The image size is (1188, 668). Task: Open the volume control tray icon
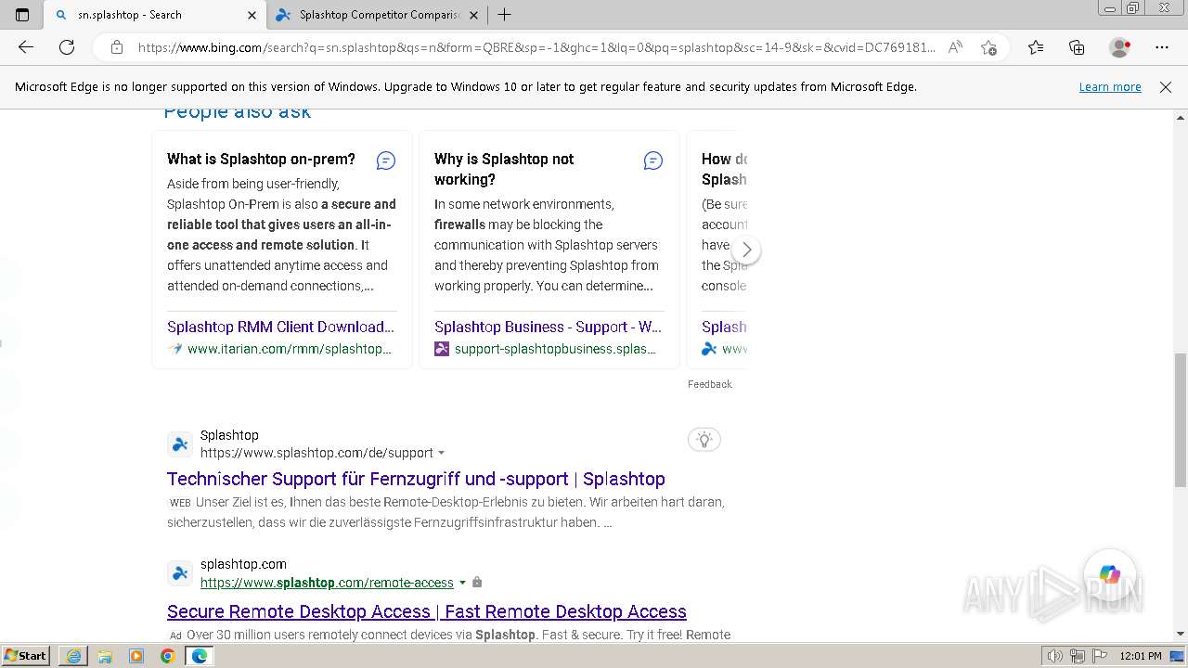[1054, 656]
